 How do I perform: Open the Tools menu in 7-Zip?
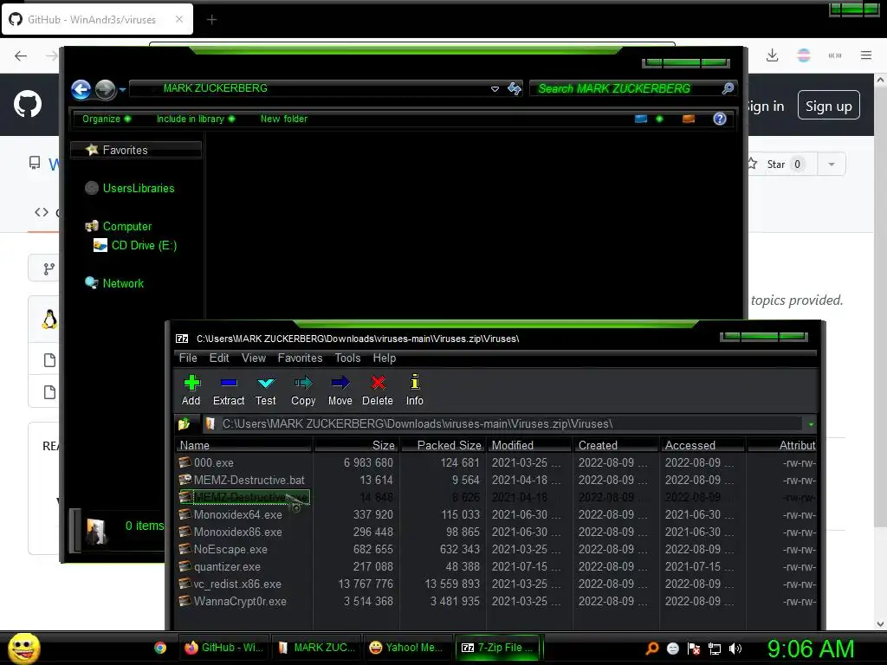pyautogui.click(x=347, y=358)
